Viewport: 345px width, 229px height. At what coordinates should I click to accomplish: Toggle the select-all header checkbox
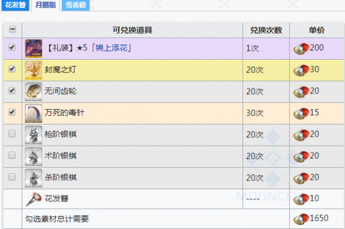(13, 29)
